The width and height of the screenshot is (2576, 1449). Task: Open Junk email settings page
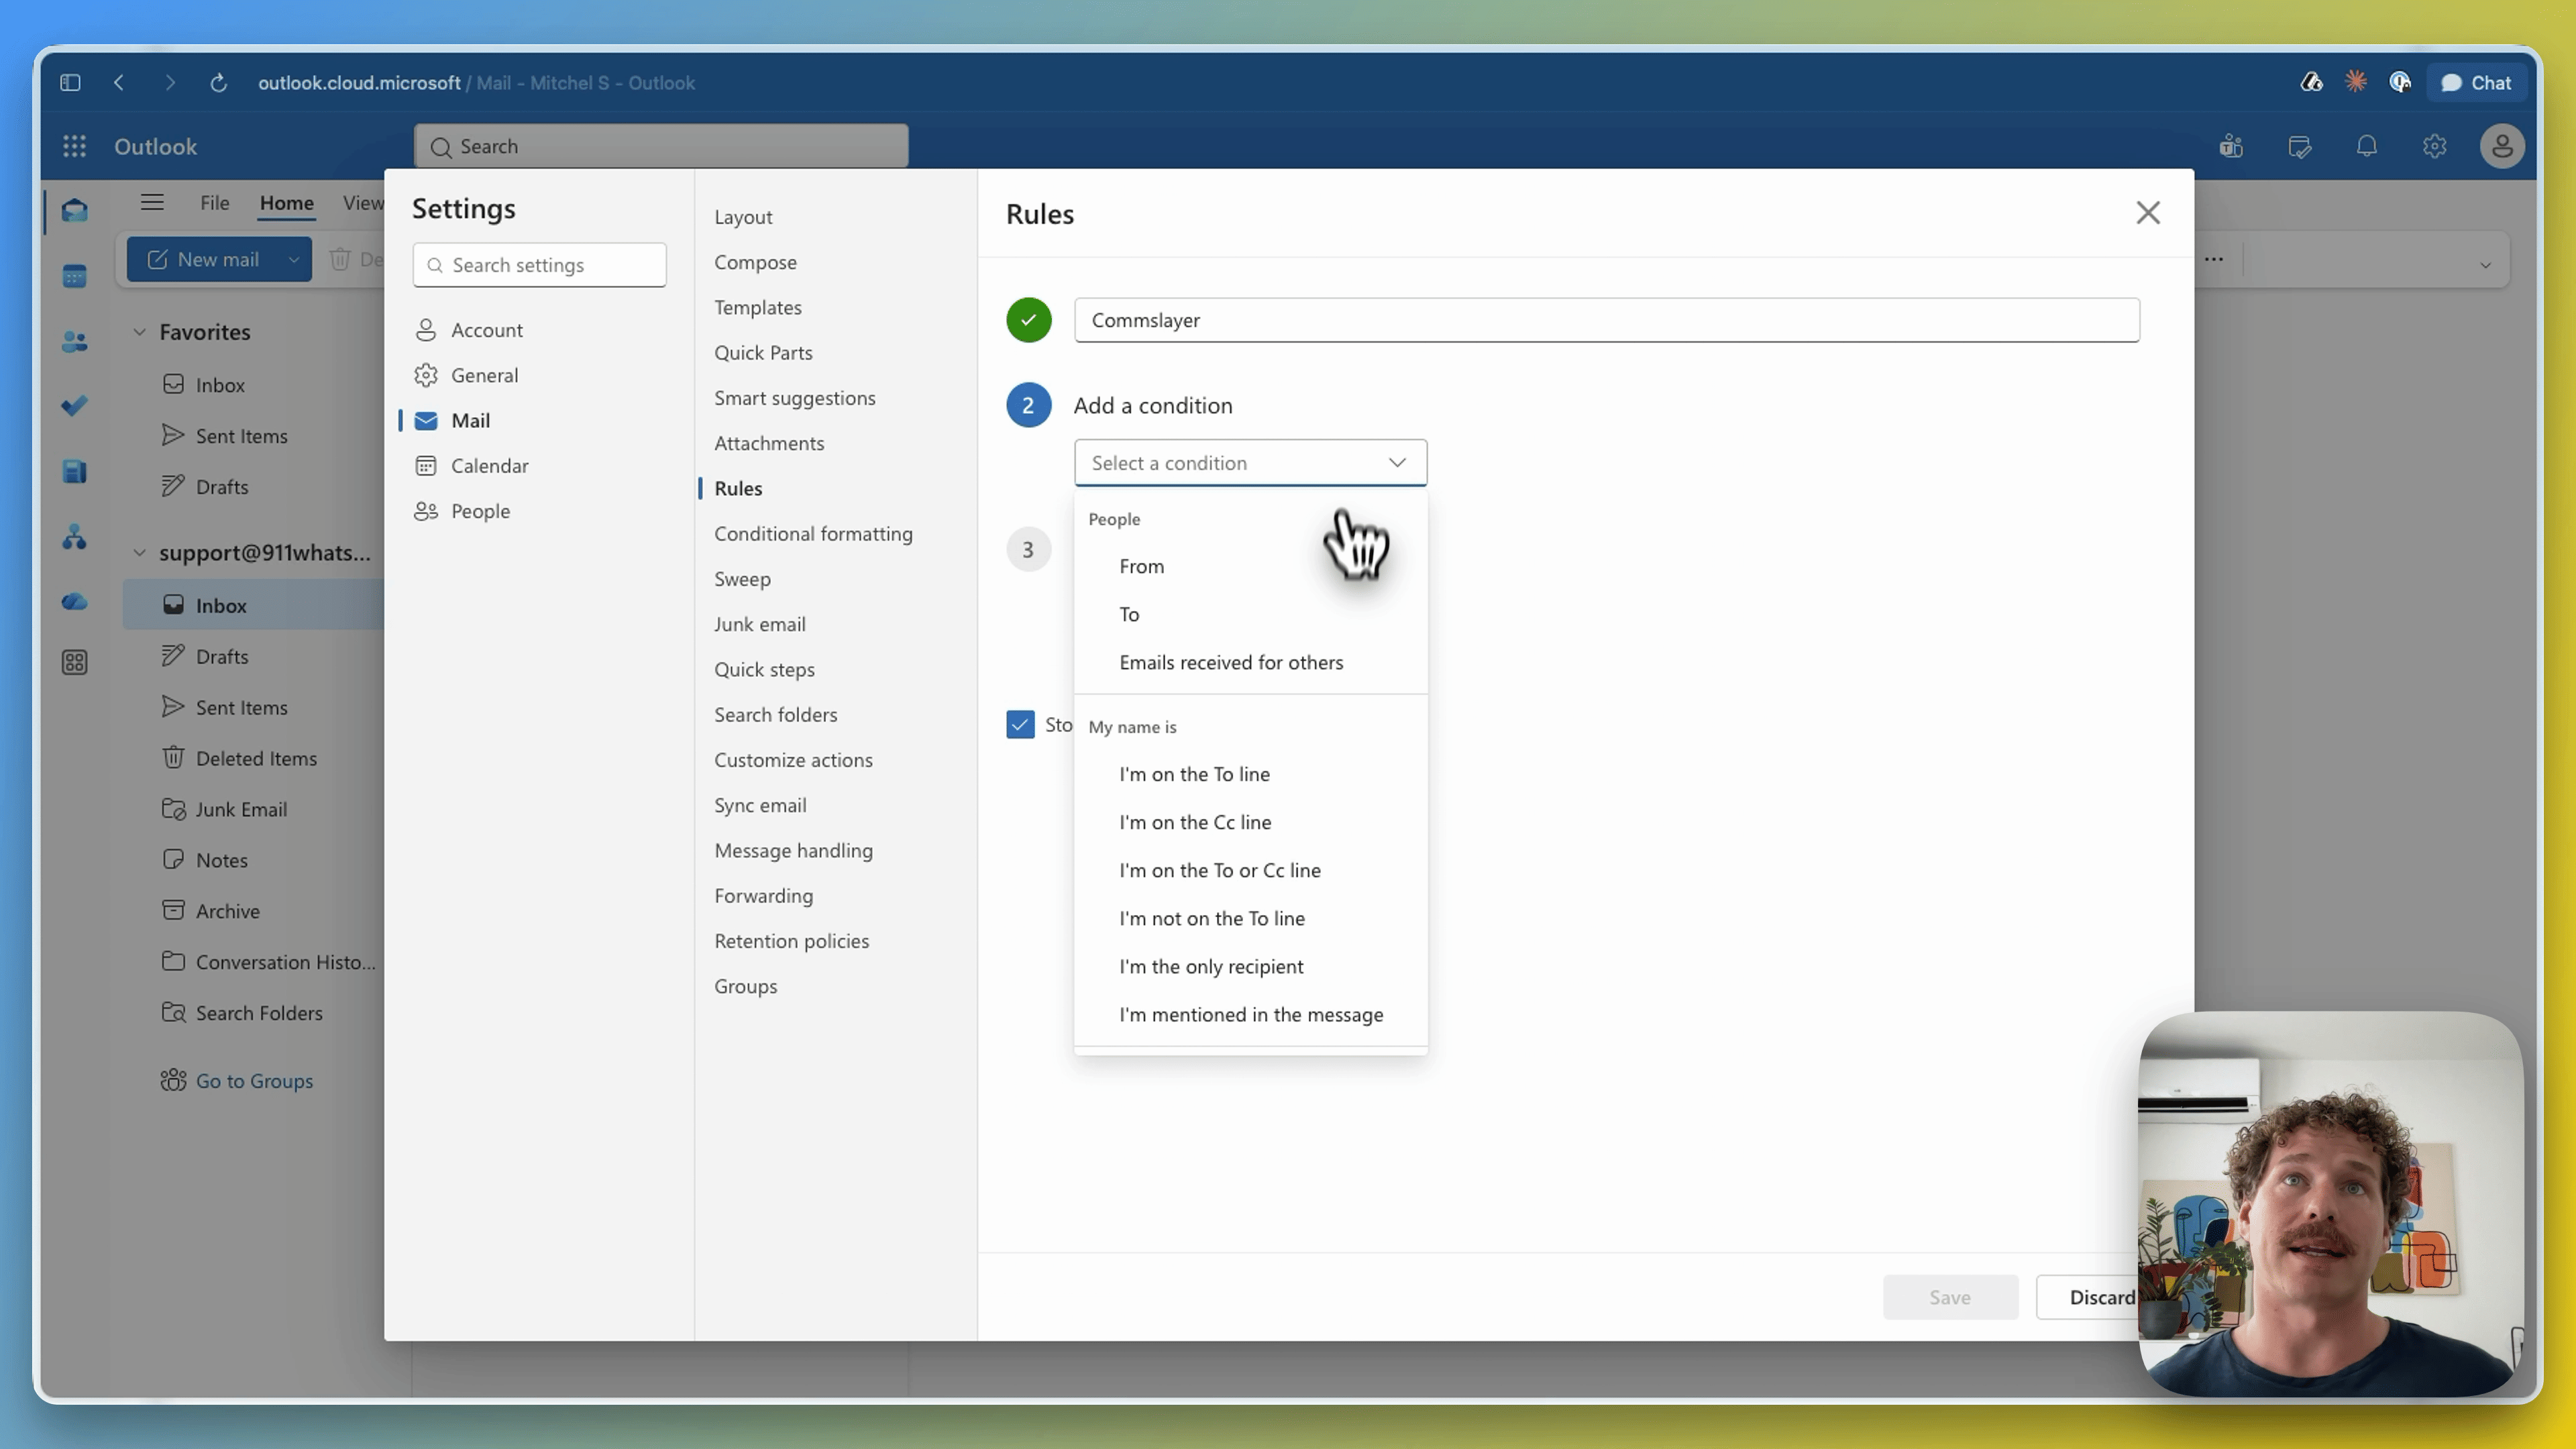[759, 624]
